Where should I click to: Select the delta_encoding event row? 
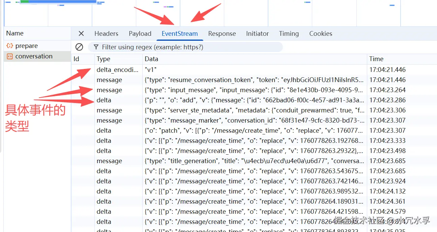pyautogui.click(x=254, y=70)
